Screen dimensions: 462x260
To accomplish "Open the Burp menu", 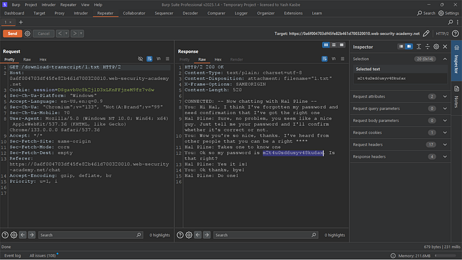I will tap(16, 5).
